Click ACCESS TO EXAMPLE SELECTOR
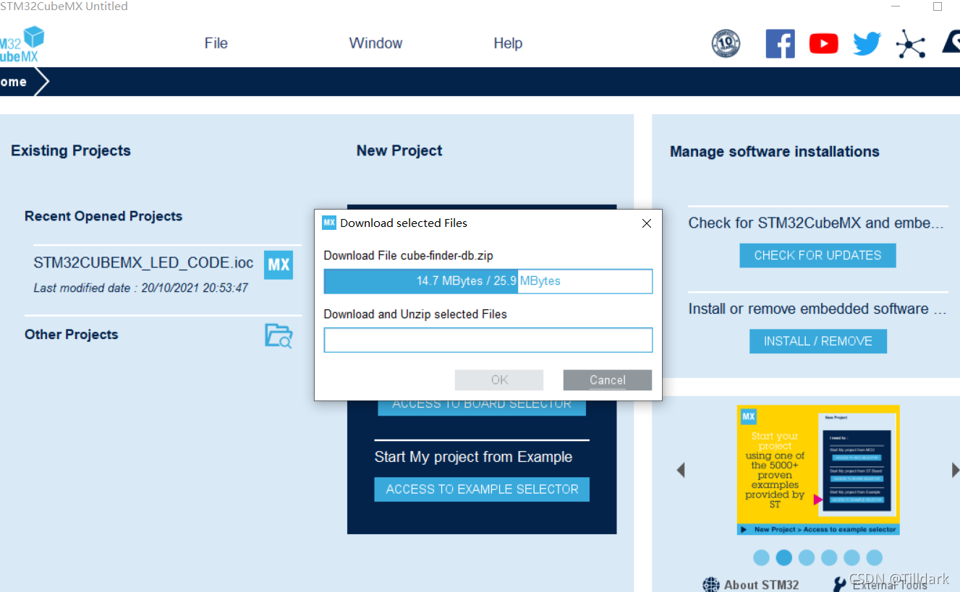Image resolution: width=960 pixels, height=592 pixels. click(482, 489)
